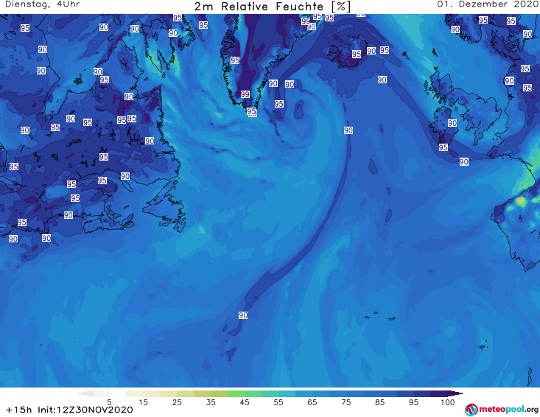Click the '15' label on the color scale

[x=143, y=402]
